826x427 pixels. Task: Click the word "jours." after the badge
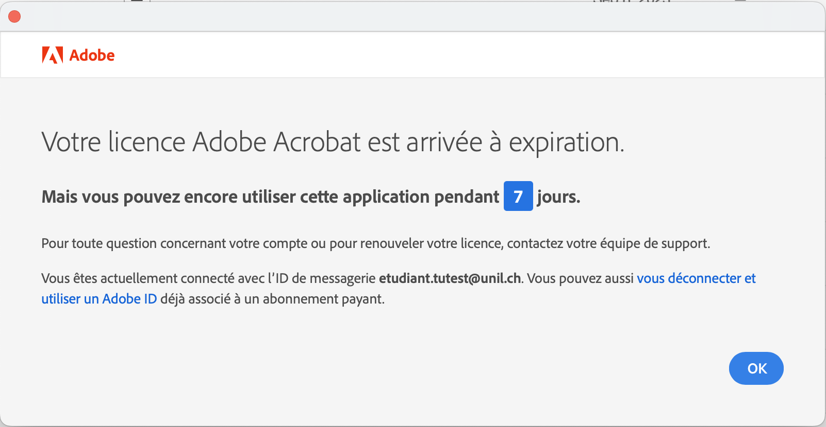558,197
